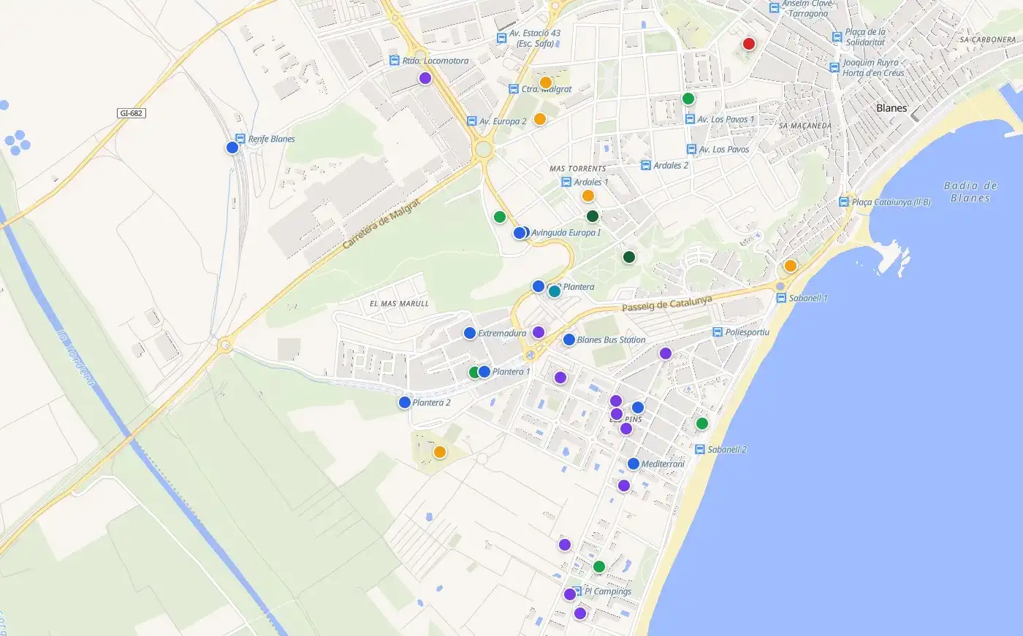This screenshot has height=636, width=1023.
Task: Select the Plaça de la Solidaritat bus stop icon
Action: [x=837, y=37]
